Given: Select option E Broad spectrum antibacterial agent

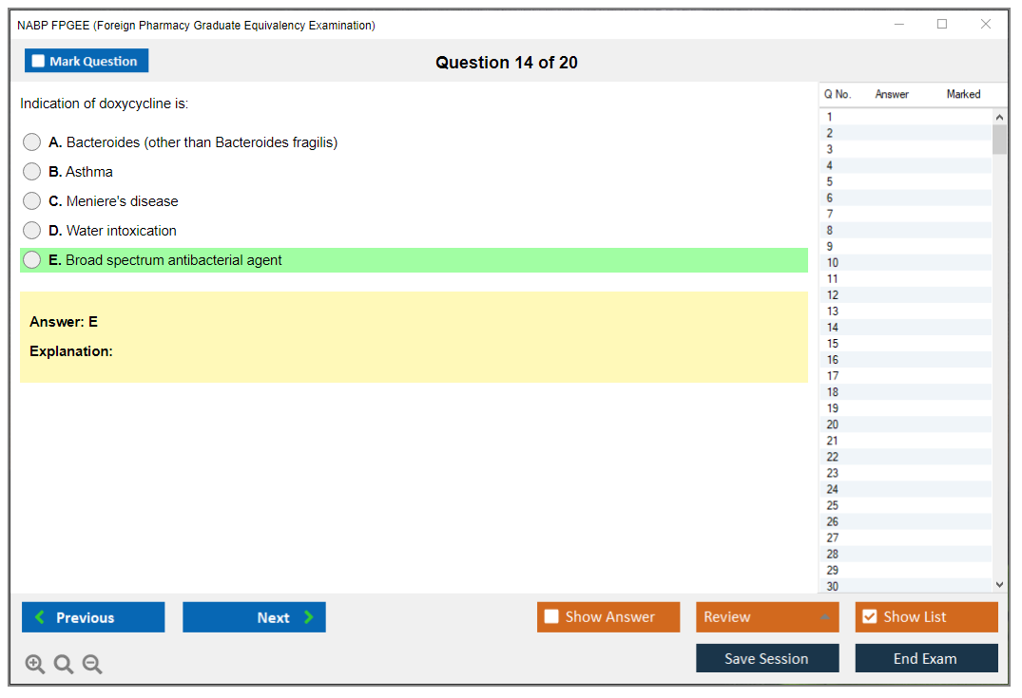Looking at the screenshot, I should coord(32,260).
